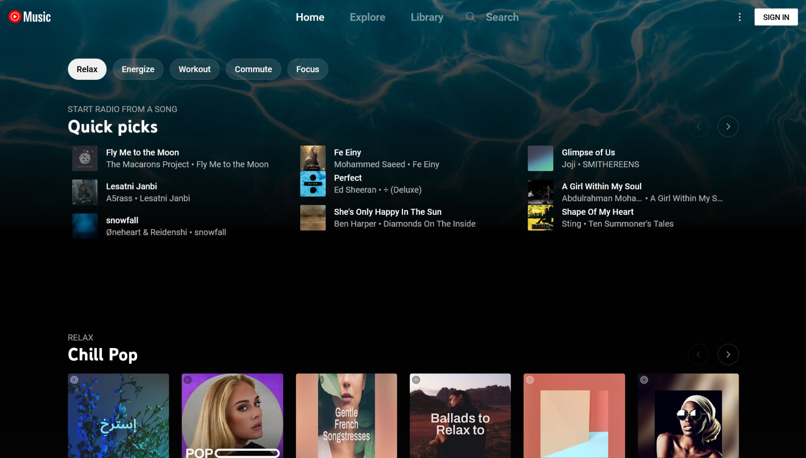
Task: Open Ballads to Relax to playlist
Action: [x=460, y=416]
